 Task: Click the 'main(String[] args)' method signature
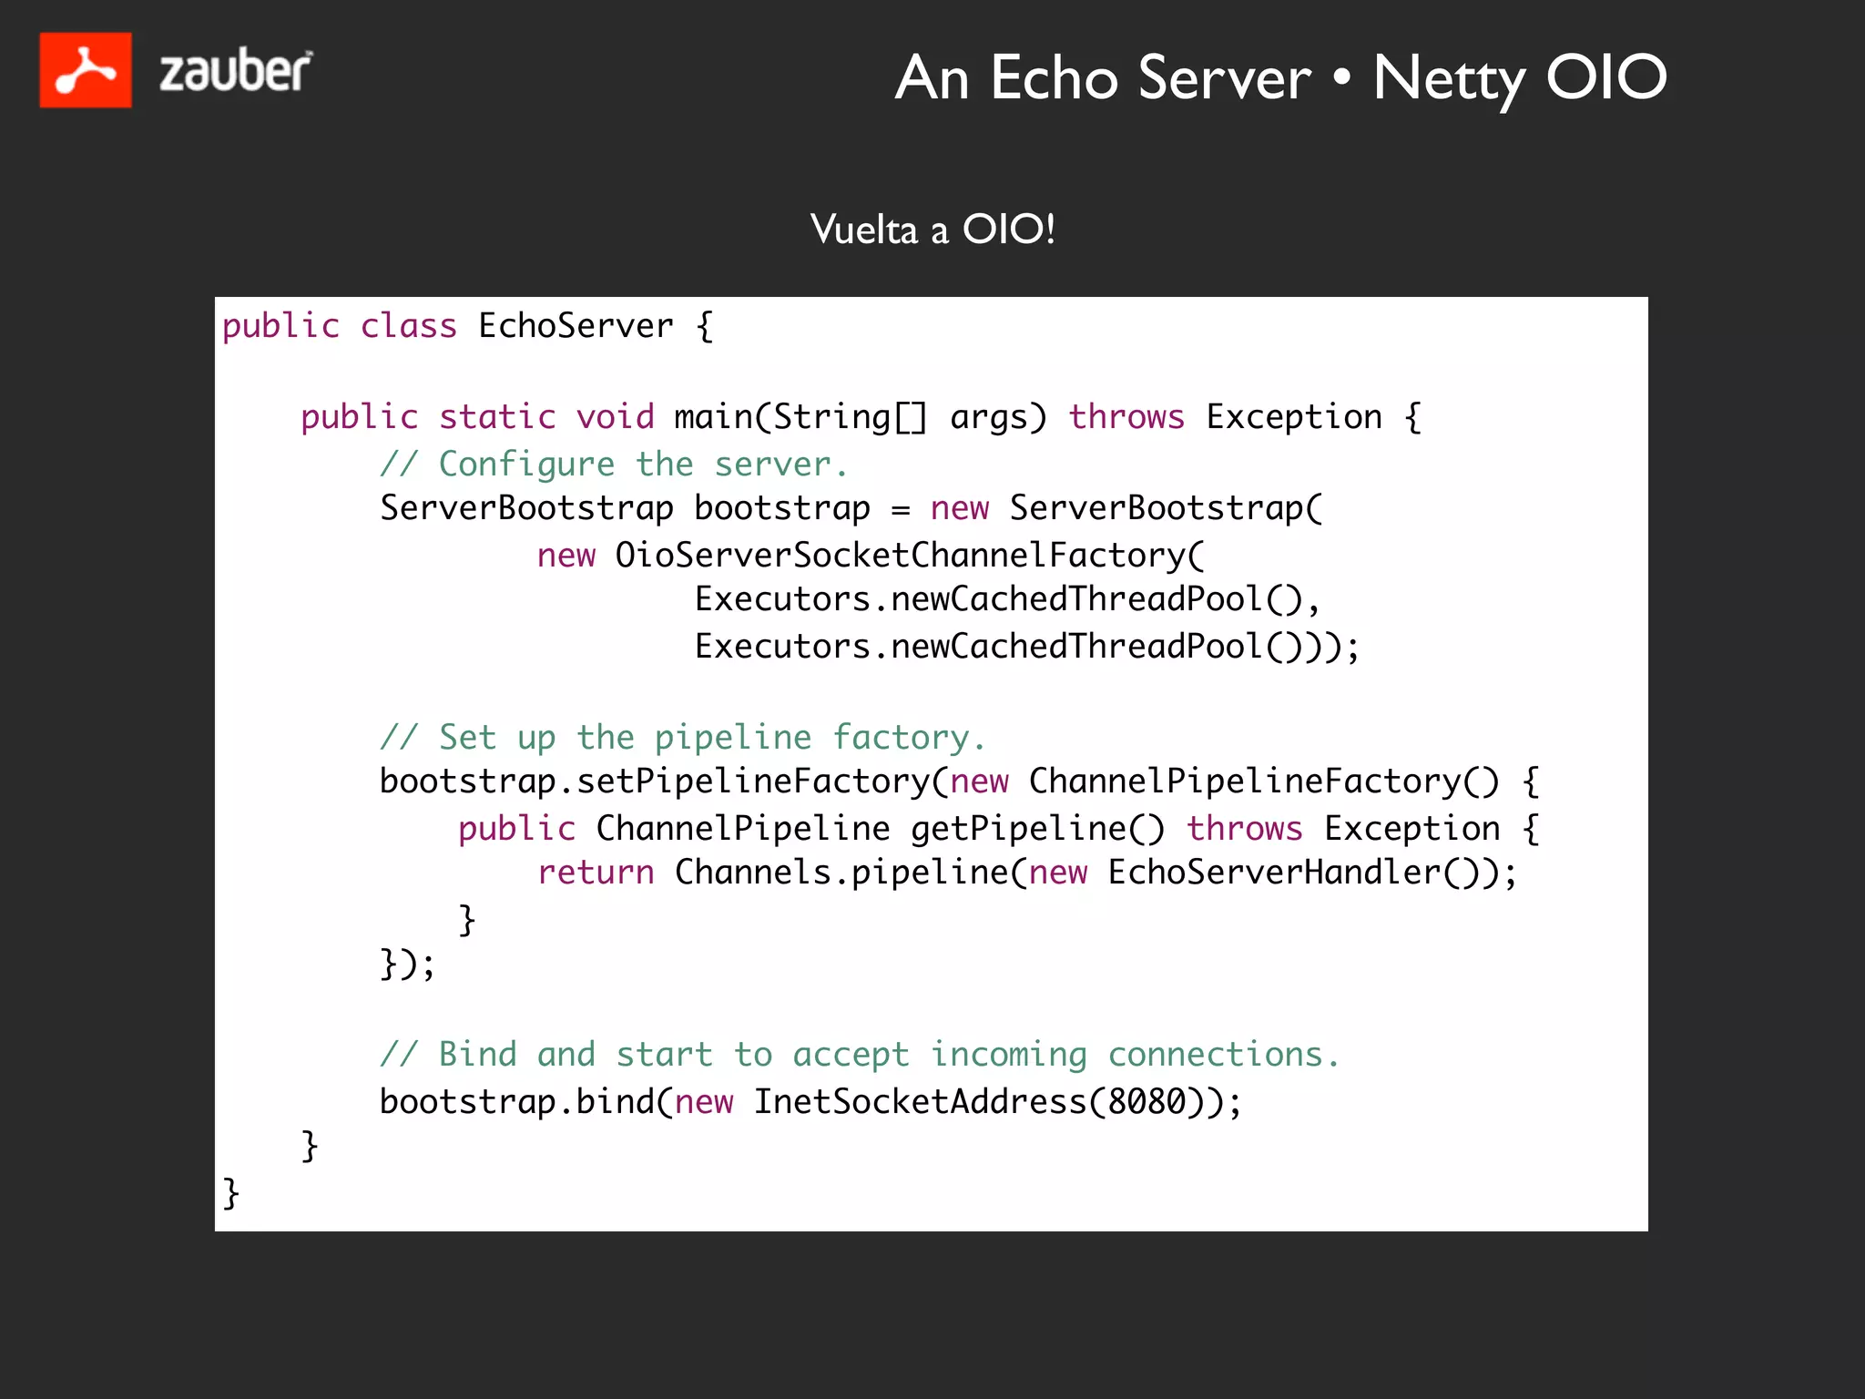tap(860, 417)
